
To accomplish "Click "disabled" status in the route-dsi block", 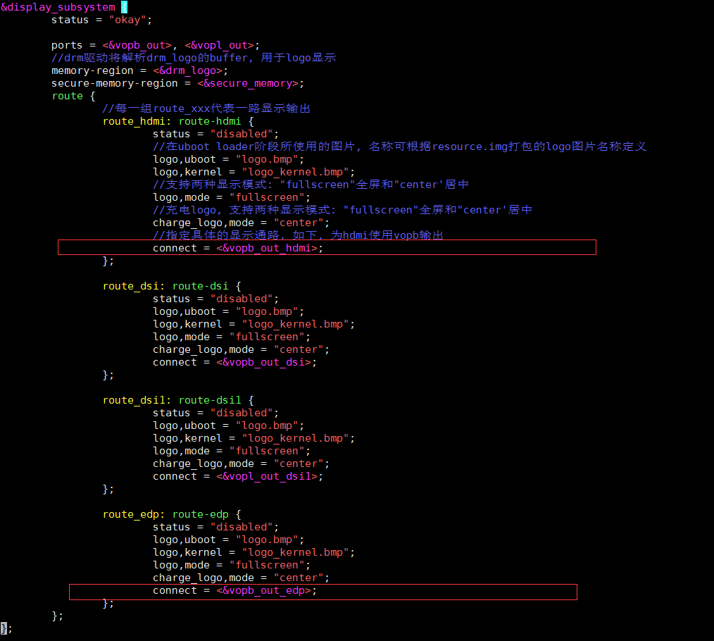I will [x=242, y=299].
